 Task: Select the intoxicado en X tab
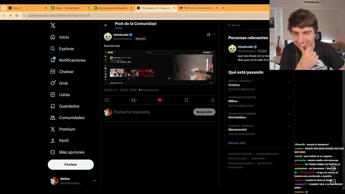click(x=156, y=8)
